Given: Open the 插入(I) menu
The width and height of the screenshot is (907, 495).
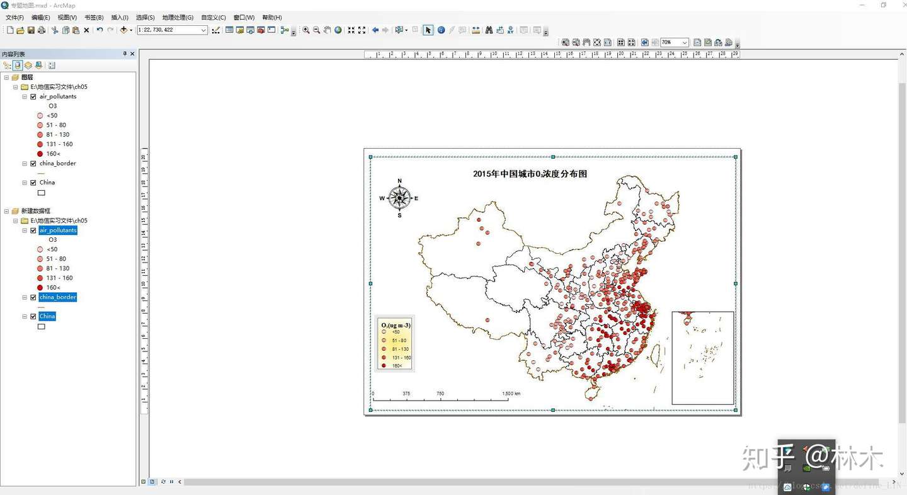Looking at the screenshot, I should coord(120,18).
